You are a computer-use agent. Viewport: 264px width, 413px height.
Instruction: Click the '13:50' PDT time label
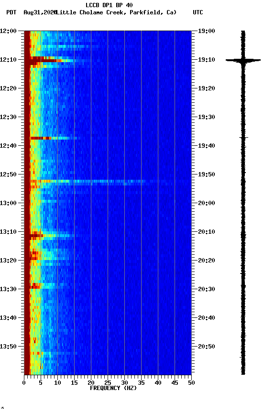8,347
